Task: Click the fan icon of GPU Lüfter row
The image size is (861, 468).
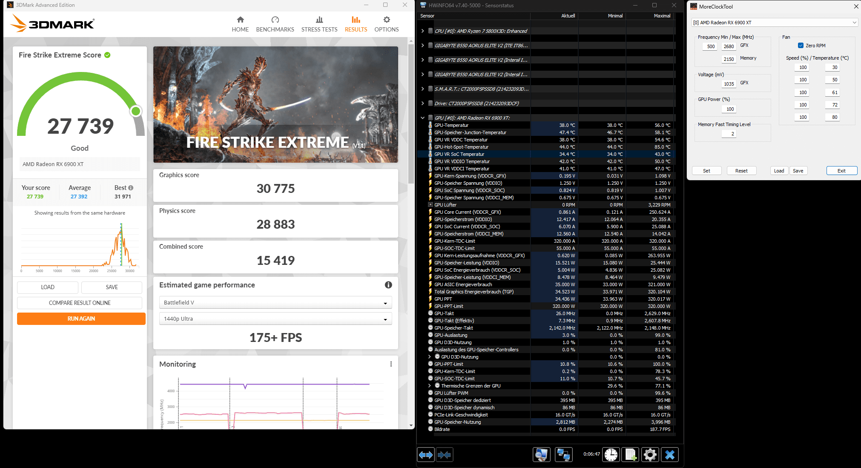Action: click(430, 205)
